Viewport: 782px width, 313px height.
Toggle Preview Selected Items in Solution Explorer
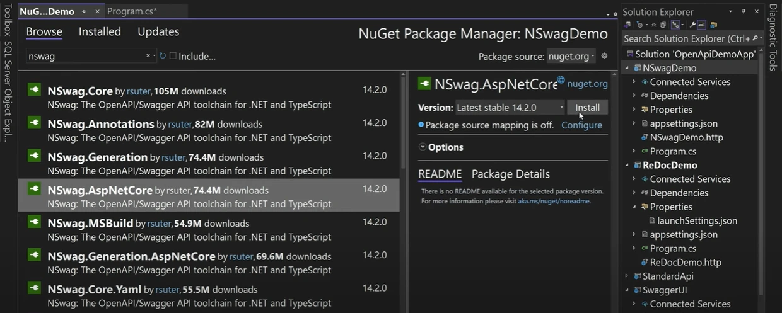(701, 25)
